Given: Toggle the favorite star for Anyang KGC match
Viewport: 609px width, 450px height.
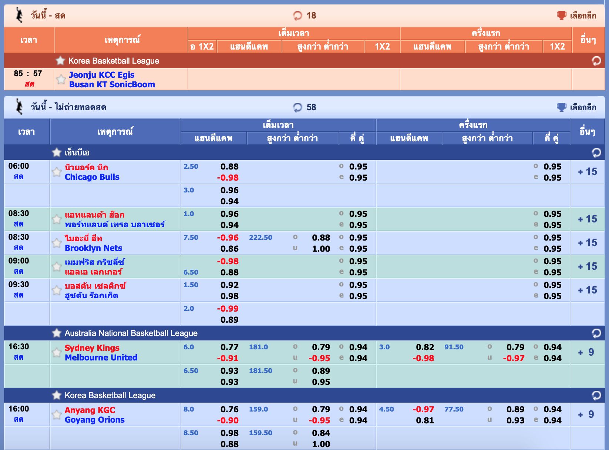Looking at the screenshot, I should click(x=56, y=414).
